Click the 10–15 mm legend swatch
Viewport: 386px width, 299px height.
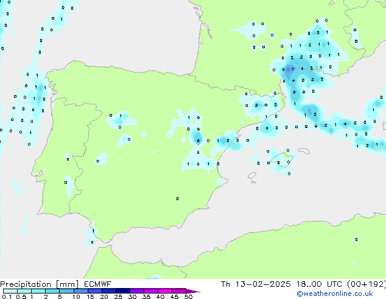80,291
